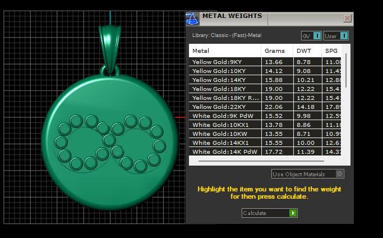Click the Library: Classic - (Fast)-Metal label
The image size is (383, 238).
coord(227,35)
